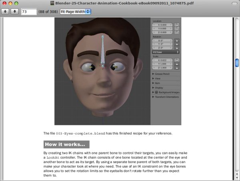Click the LookAt bone above the nose

[102, 50]
